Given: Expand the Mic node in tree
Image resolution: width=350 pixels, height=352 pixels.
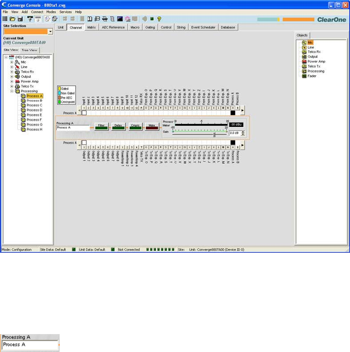Looking at the screenshot, I should pos(12,62).
